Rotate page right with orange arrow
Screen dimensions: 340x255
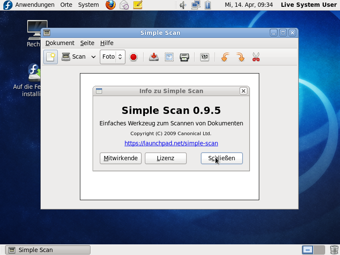[x=241, y=57]
